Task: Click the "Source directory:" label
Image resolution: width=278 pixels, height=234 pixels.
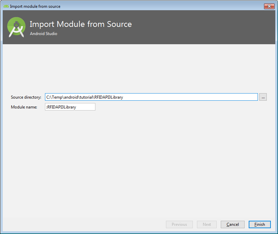Action: [26, 97]
